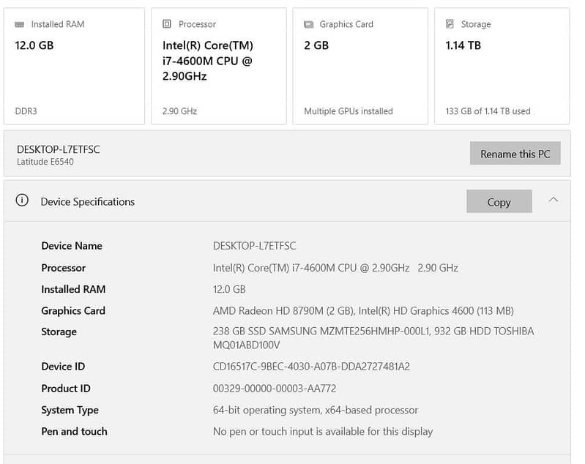Select the 'Multiple GPUs installed' text
The width and height of the screenshot is (585, 464).
pyautogui.click(x=349, y=111)
